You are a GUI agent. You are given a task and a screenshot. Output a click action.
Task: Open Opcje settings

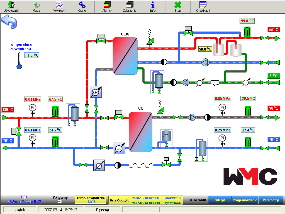tap(82, 7)
